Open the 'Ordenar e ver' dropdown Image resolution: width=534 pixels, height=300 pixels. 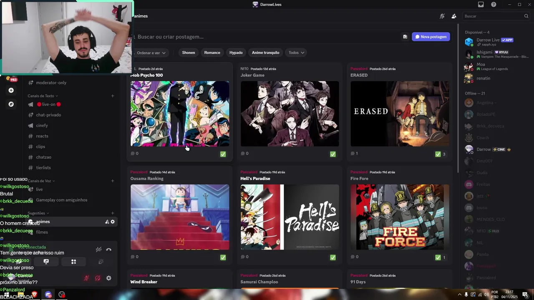[x=151, y=52]
